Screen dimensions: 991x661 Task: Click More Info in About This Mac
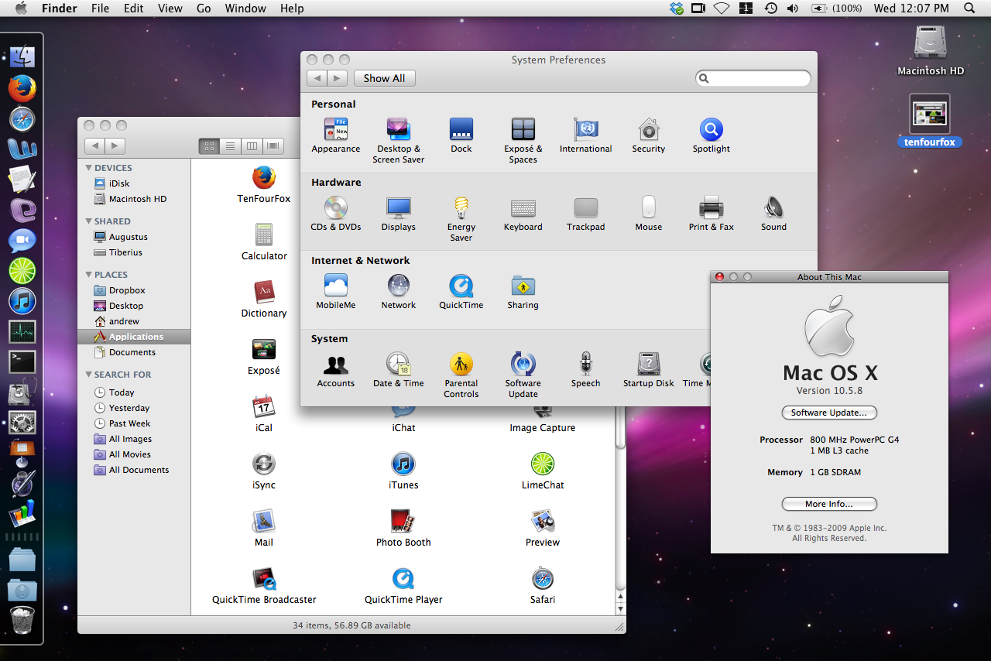click(829, 504)
